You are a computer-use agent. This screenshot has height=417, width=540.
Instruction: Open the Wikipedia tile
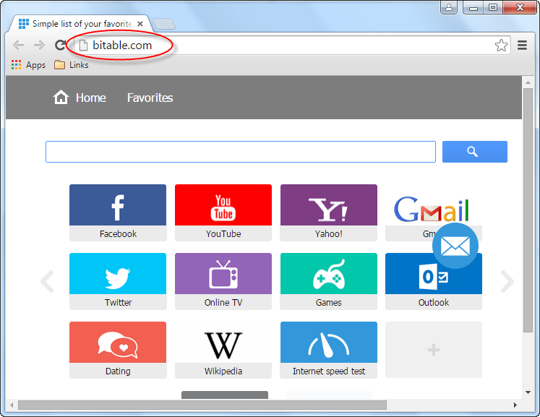223,350
